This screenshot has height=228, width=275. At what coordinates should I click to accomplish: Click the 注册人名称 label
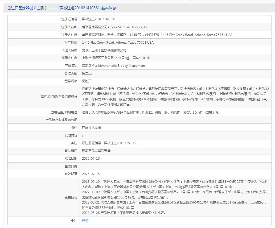tap(69, 27)
